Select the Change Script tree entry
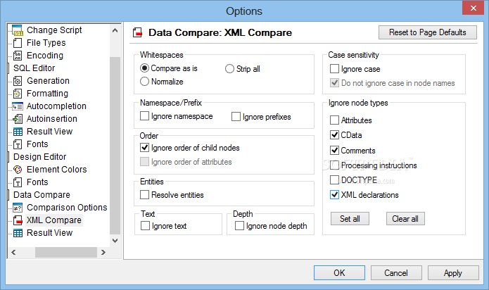The image size is (489, 290). point(54,30)
